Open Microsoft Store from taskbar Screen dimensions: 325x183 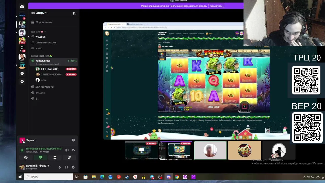[x=86, y=177]
